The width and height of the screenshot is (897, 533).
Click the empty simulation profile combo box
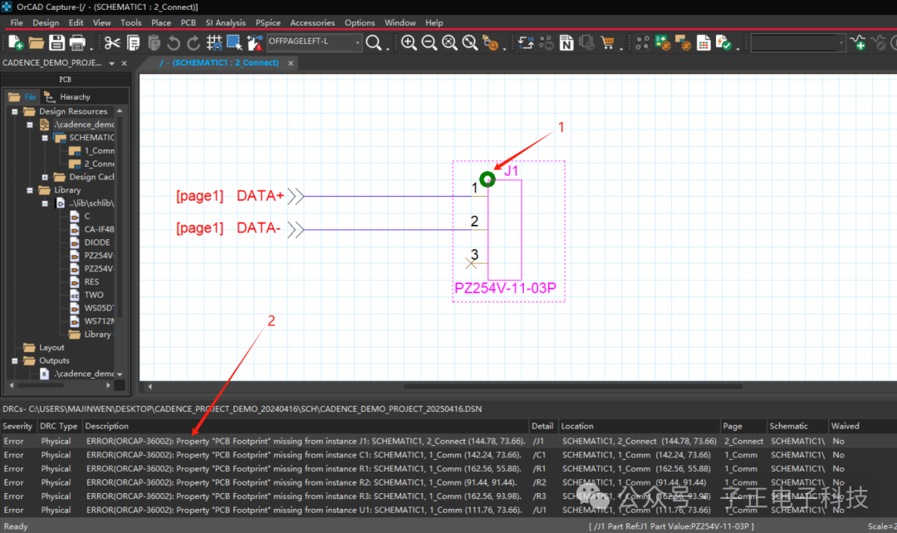[798, 43]
